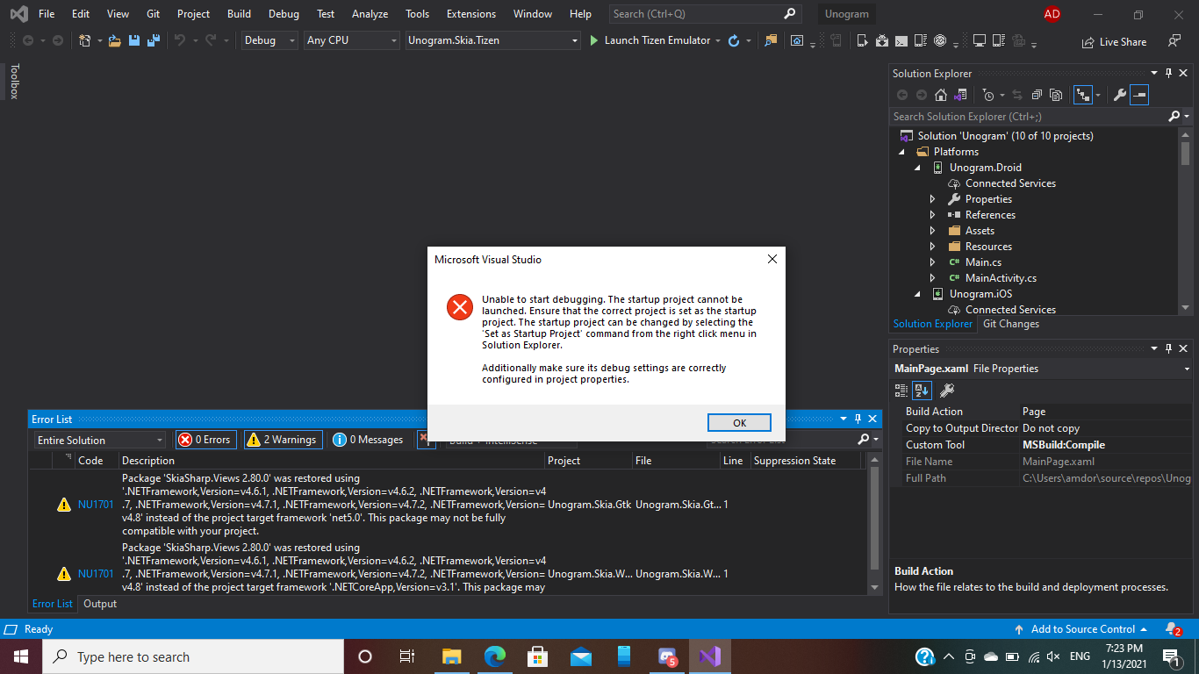Open the Toolbox side tab
Image resolution: width=1199 pixels, height=674 pixels.
point(13,81)
